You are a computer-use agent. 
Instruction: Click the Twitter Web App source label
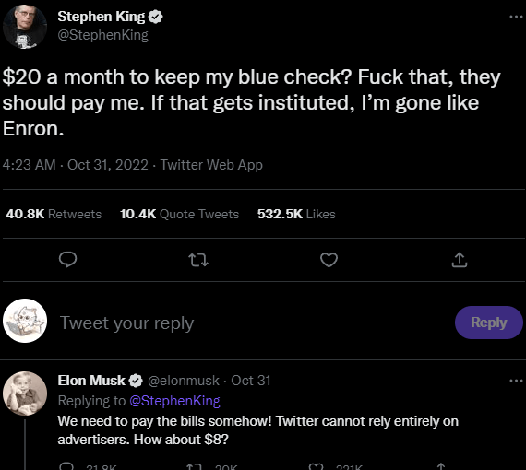click(x=211, y=165)
